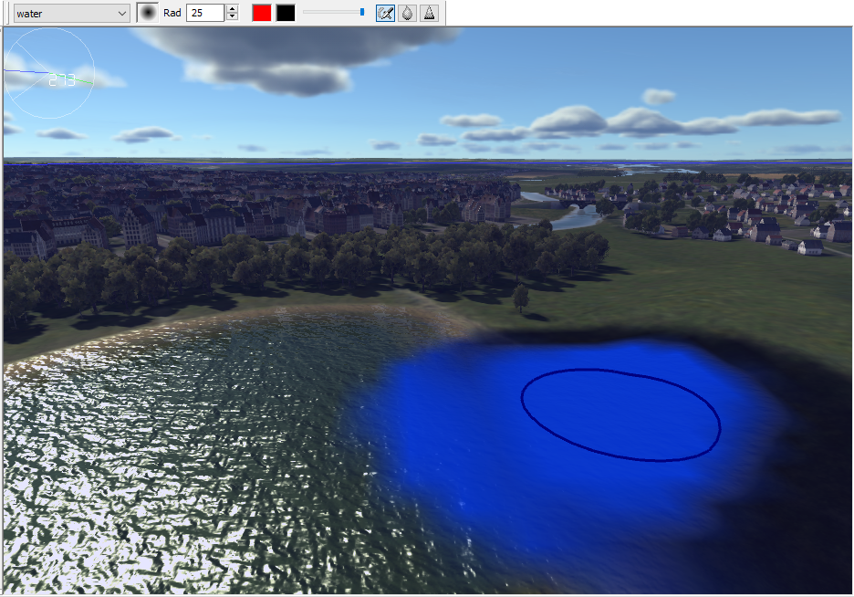Decrease brush radius with the down arrow
The height and width of the screenshot is (597, 854).
pyautogui.click(x=233, y=16)
